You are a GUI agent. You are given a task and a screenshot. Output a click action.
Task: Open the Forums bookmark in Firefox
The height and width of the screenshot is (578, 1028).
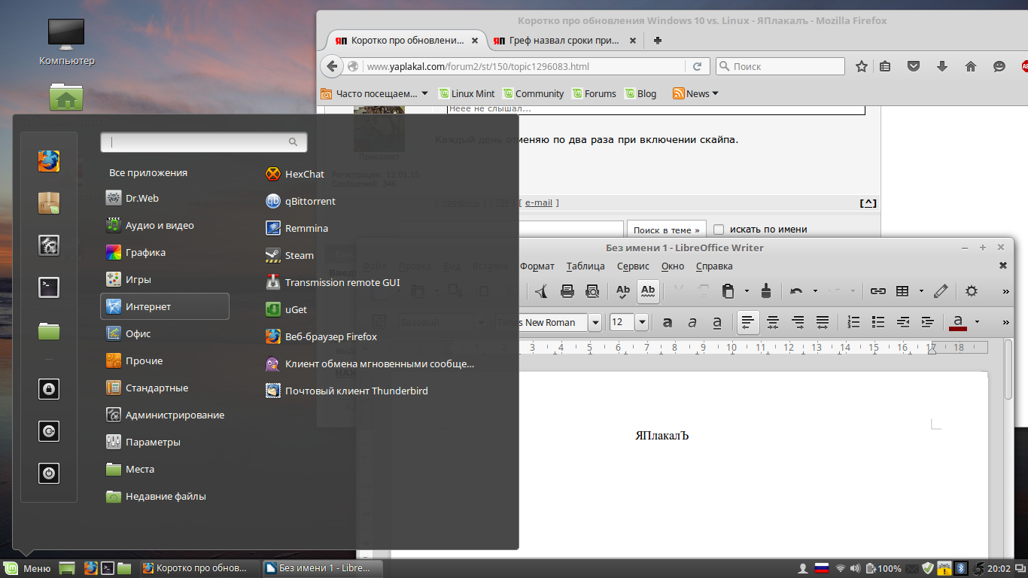[594, 93]
